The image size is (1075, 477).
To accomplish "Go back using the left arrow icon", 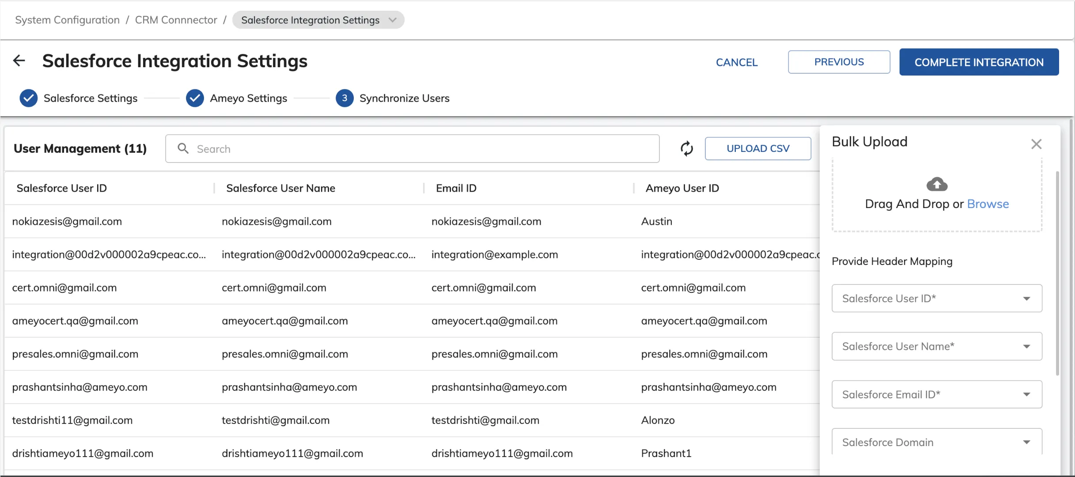I will click(19, 61).
